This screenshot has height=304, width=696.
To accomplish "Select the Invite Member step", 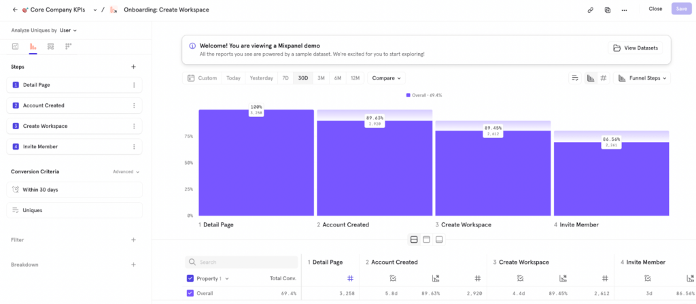I will click(74, 146).
